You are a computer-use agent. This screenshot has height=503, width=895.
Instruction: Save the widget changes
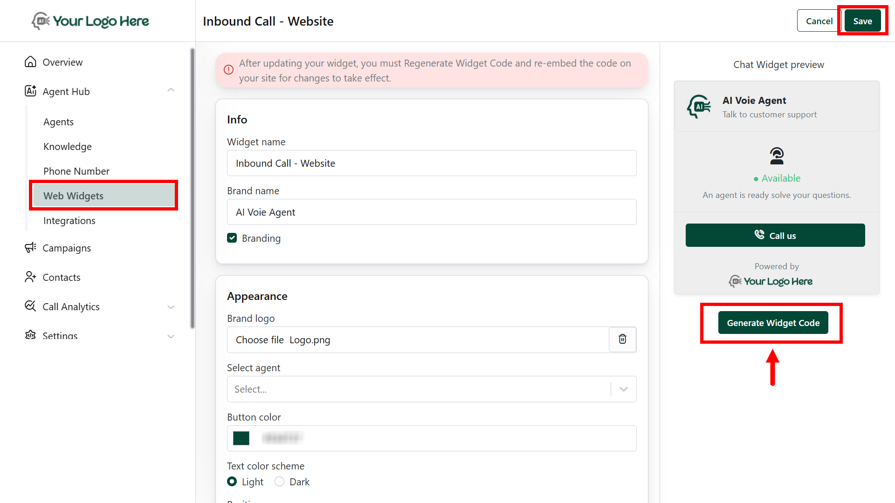[862, 21]
